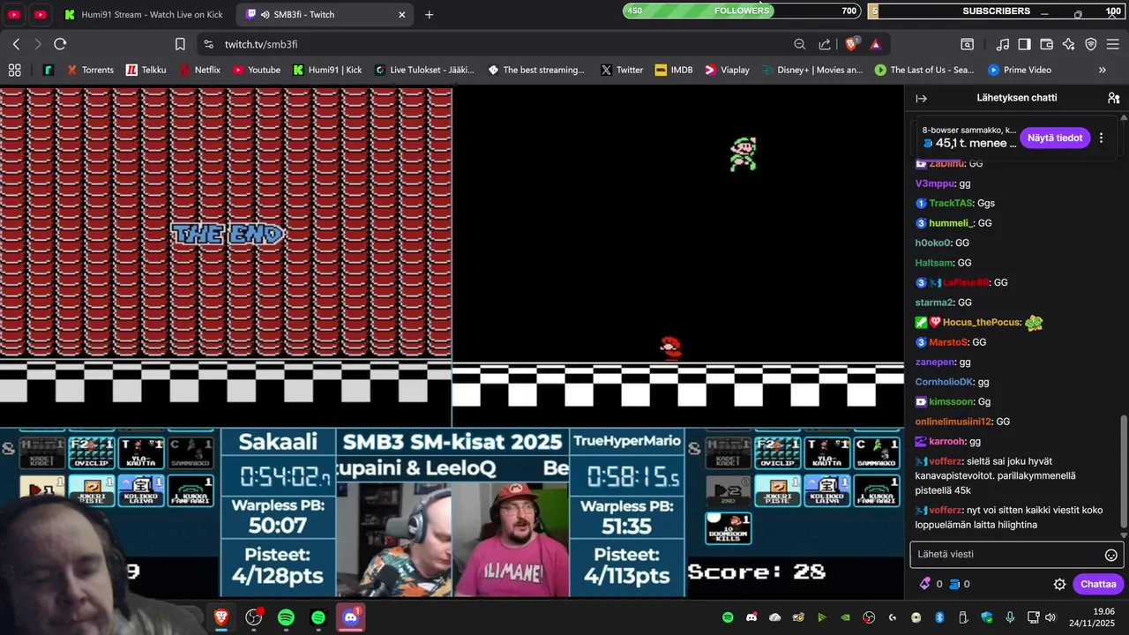This screenshot has height=635, width=1129.
Task: Select the second pinned YouTube tab
Action: [x=41, y=14]
